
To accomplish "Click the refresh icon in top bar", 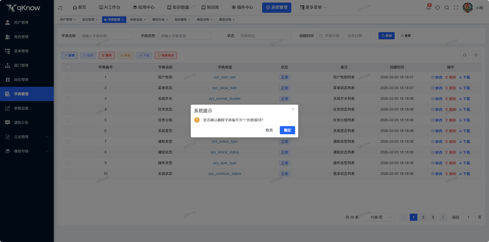I will [x=438, y=8].
